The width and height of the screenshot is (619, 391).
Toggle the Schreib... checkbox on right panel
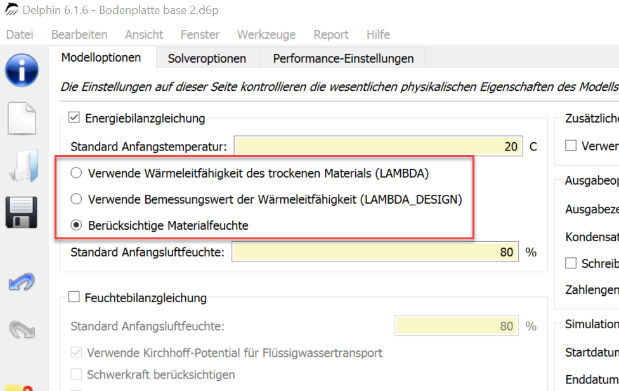[571, 263]
